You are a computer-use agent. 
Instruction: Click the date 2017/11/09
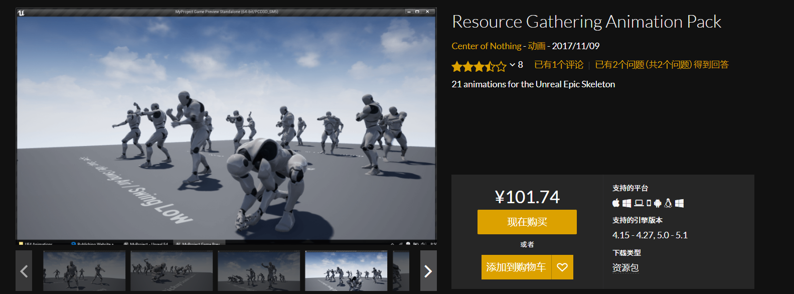tap(576, 46)
